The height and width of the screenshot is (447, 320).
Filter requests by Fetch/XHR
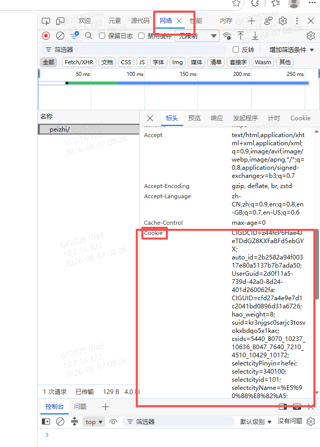(79, 62)
